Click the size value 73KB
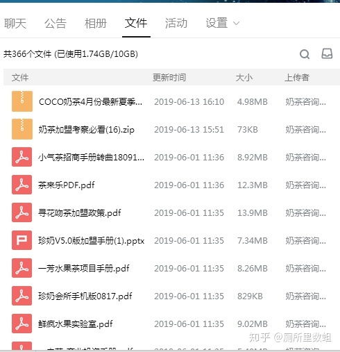 pyautogui.click(x=248, y=130)
